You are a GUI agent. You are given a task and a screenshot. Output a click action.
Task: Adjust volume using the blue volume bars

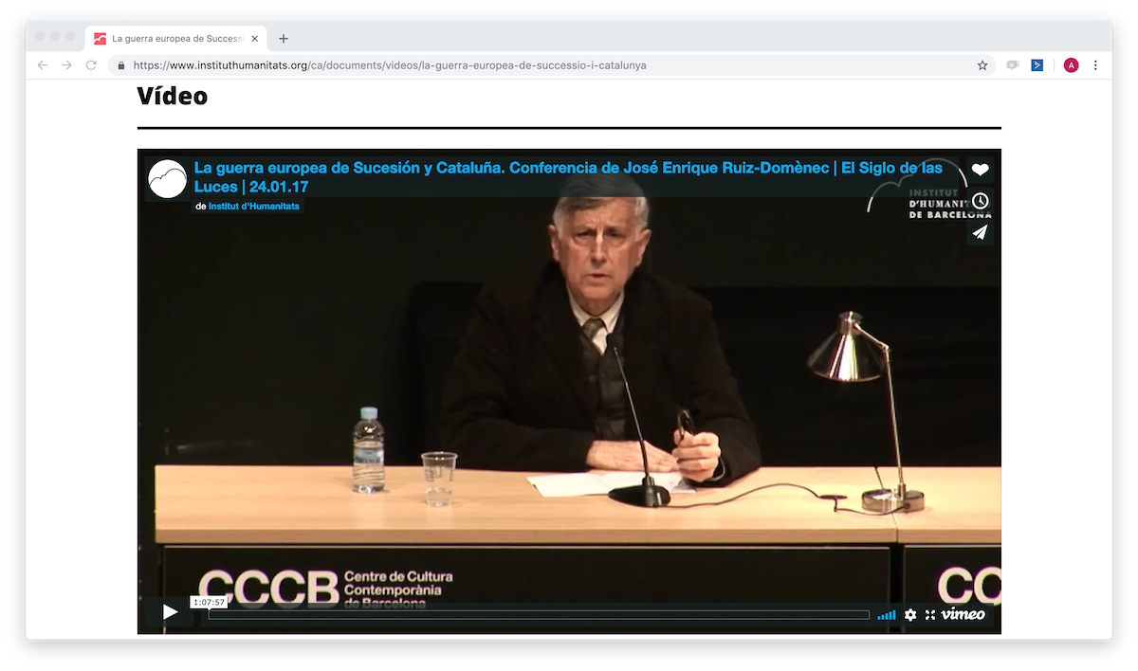[x=886, y=615]
